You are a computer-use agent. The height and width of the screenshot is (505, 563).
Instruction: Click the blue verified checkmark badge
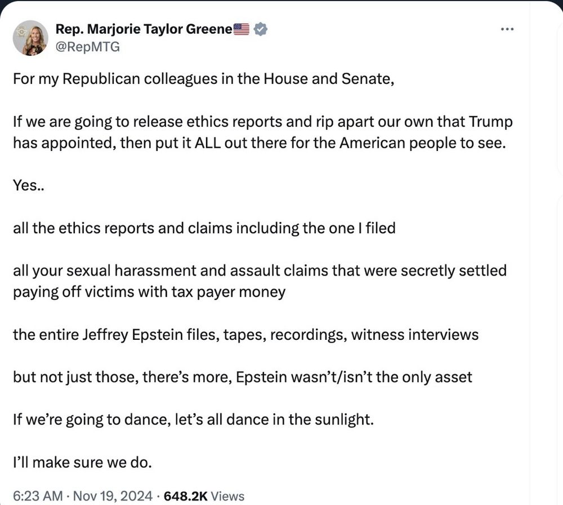pyautogui.click(x=260, y=29)
